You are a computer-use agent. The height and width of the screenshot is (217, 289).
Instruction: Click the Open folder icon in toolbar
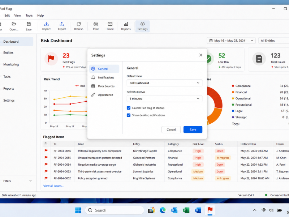[x=14, y=24]
